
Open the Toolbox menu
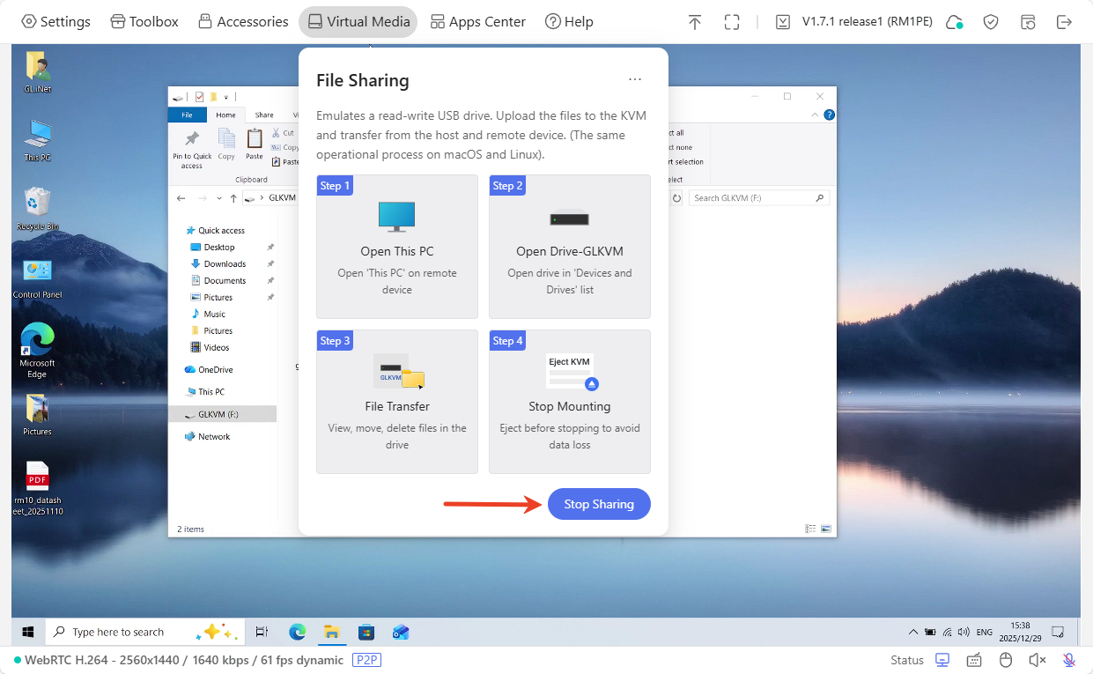pyautogui.click(x=144, y=22)
